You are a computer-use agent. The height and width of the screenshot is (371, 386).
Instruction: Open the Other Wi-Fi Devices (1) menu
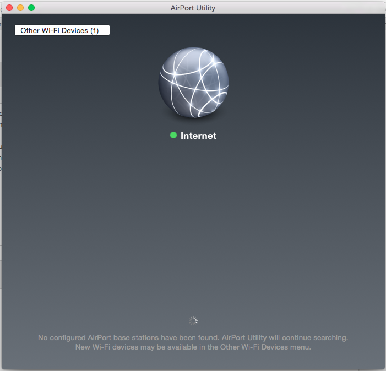pos(62,30)
